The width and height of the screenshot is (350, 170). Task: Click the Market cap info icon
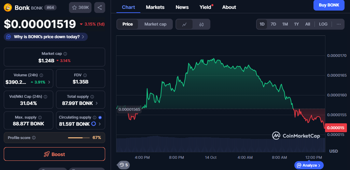(x=65, y=54)
